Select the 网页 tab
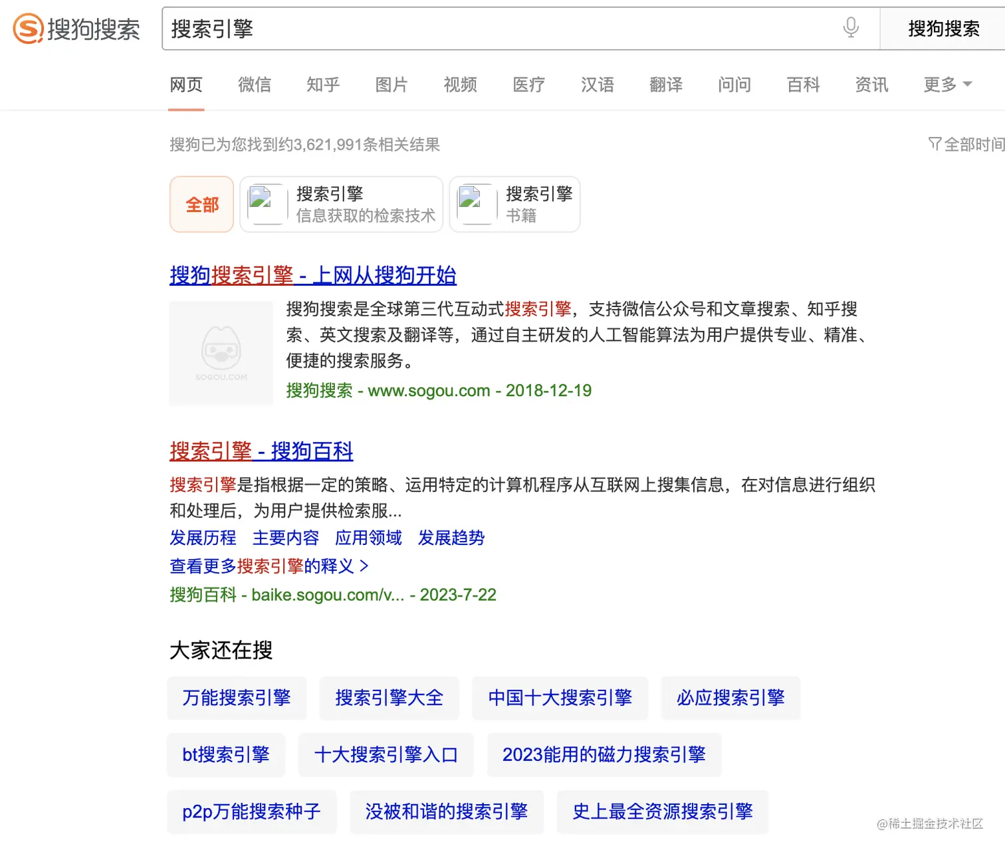The width and height of the screenshot is (1005, 852). point(186,84)
